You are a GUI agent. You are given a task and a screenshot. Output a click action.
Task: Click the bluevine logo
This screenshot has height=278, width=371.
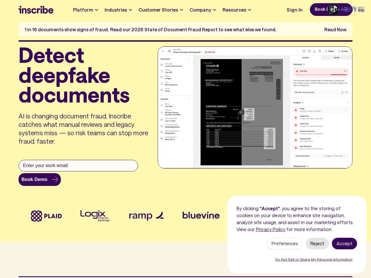(x=201, y=215)
